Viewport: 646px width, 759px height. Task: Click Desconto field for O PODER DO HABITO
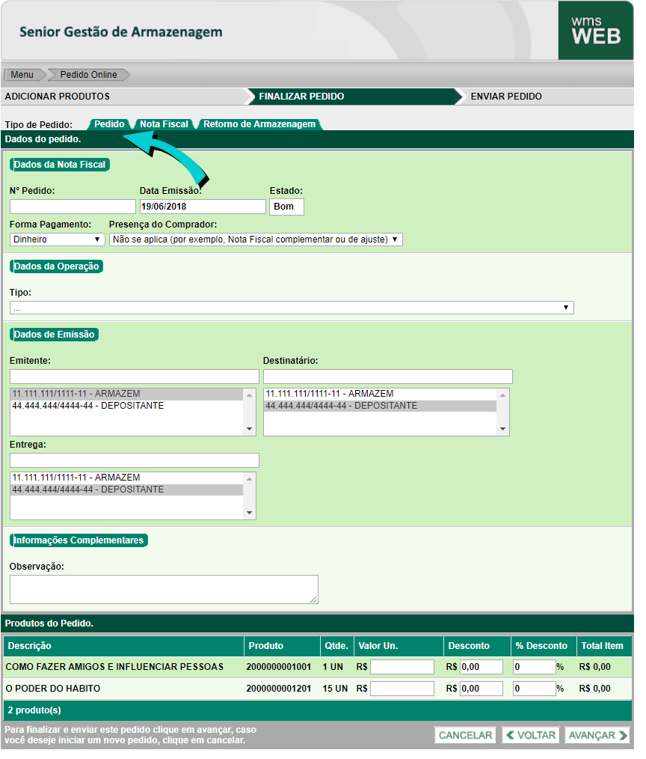coord(481,689)
